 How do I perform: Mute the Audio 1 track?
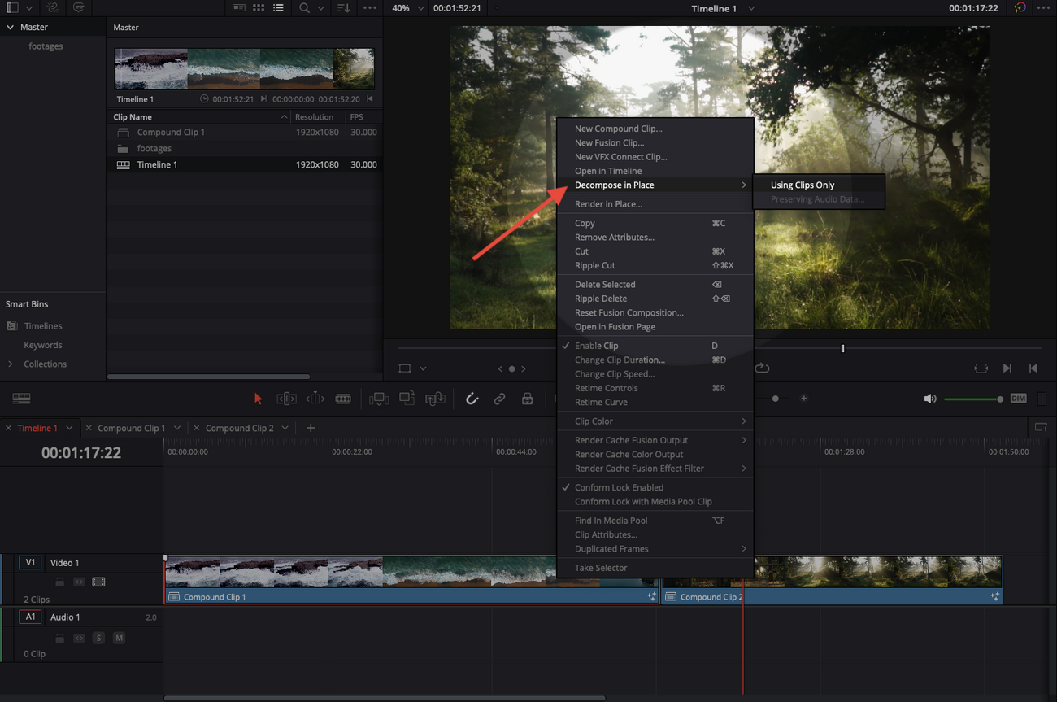[x=119, y=638]
